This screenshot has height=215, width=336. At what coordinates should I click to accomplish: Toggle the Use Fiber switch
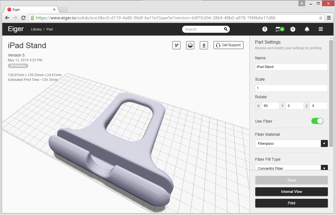(317, 121)
